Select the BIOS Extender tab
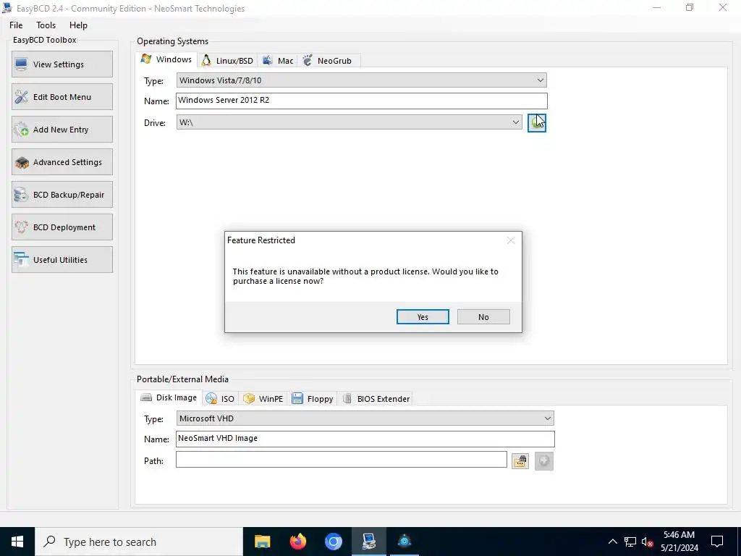The width and height of the screenshot is (741, 556). tap(376, 399)
